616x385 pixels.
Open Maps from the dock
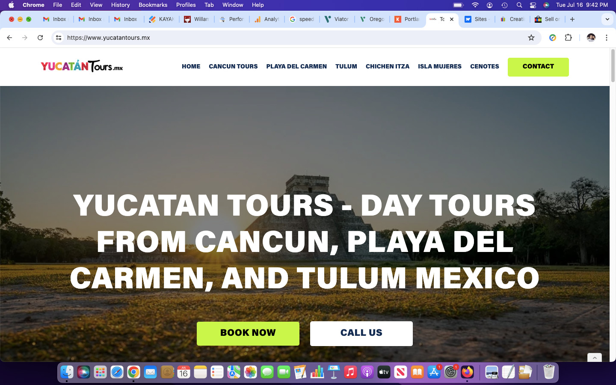pyautogui.click(x=234, y=372)
